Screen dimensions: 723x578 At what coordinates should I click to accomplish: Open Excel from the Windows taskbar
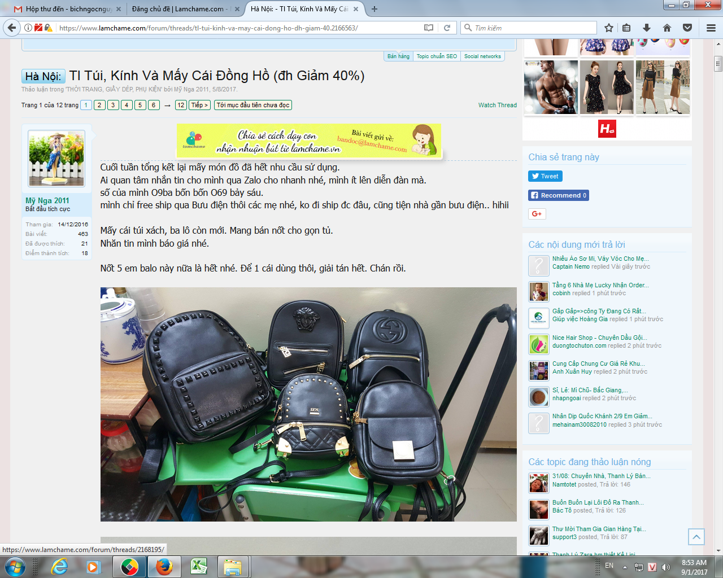click(x=198, y=567)
